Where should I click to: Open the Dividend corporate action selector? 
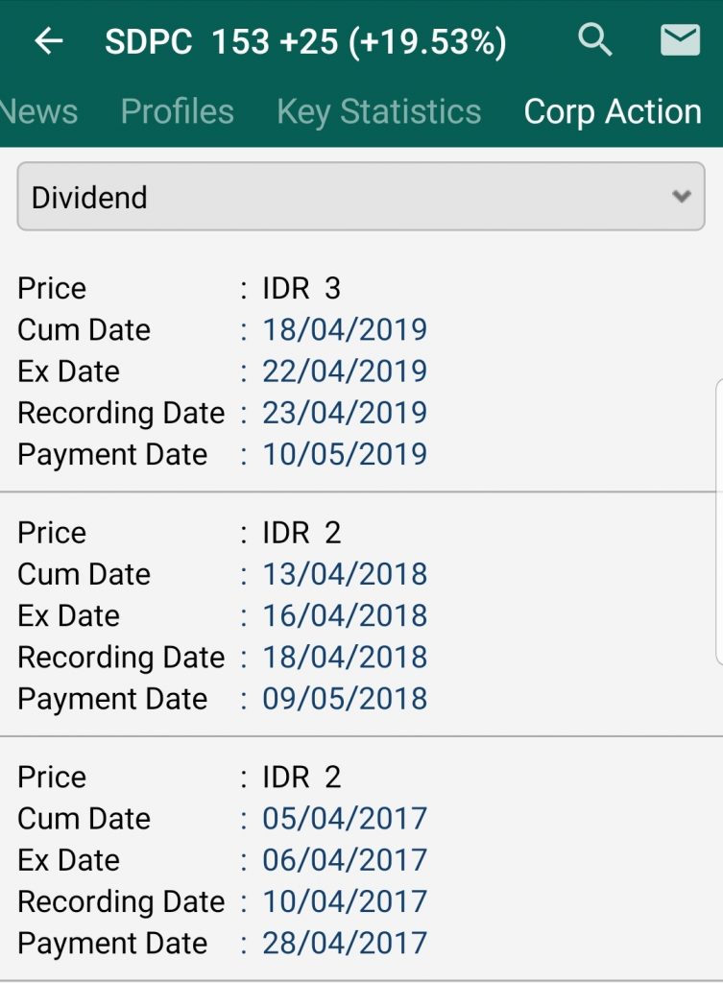(x=360, y=197)
